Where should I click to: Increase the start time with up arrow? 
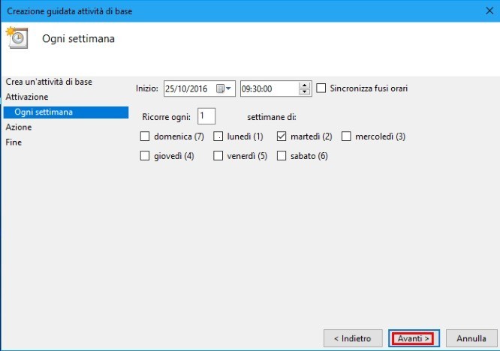(x=304, y=85)
